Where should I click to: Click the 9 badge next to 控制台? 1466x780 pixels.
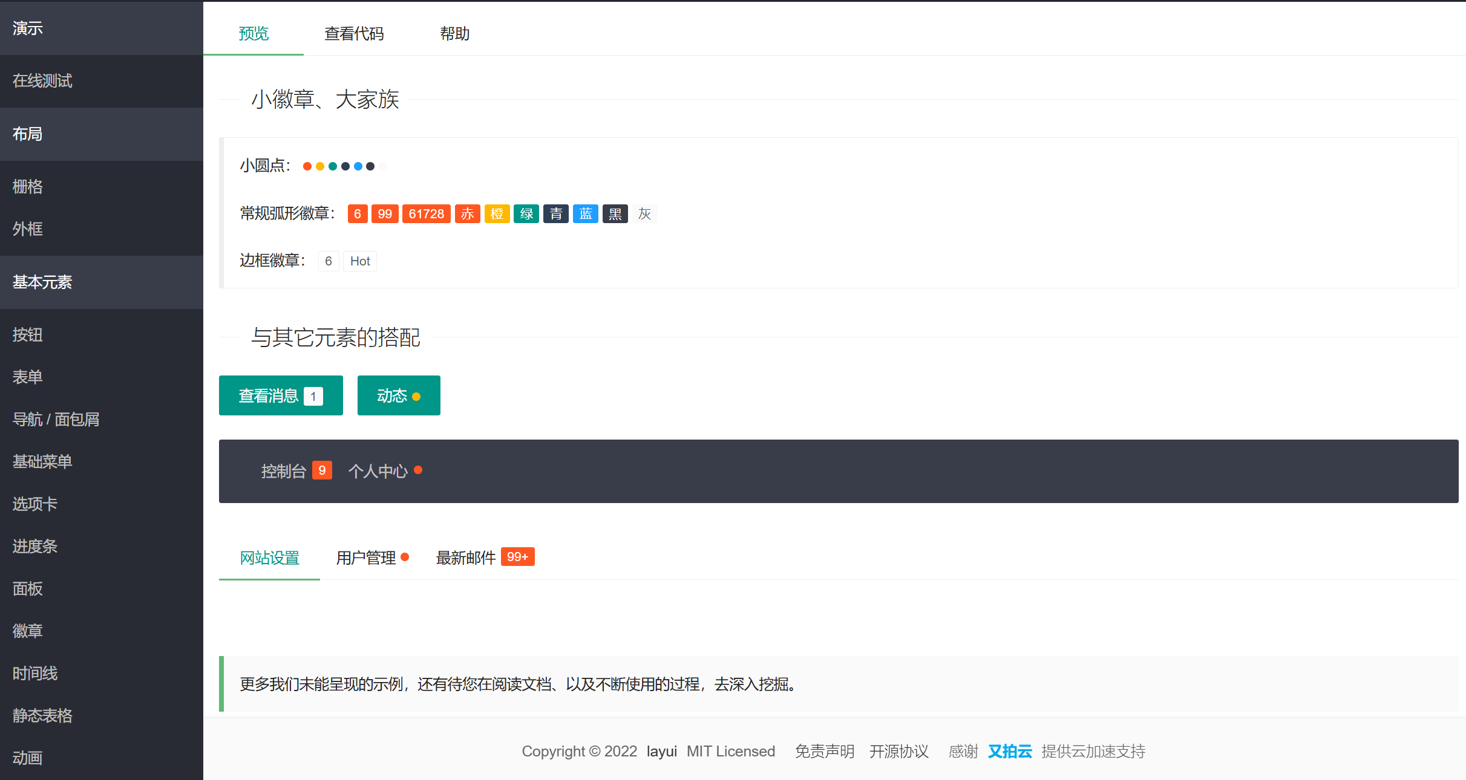(x=322, y=470)
